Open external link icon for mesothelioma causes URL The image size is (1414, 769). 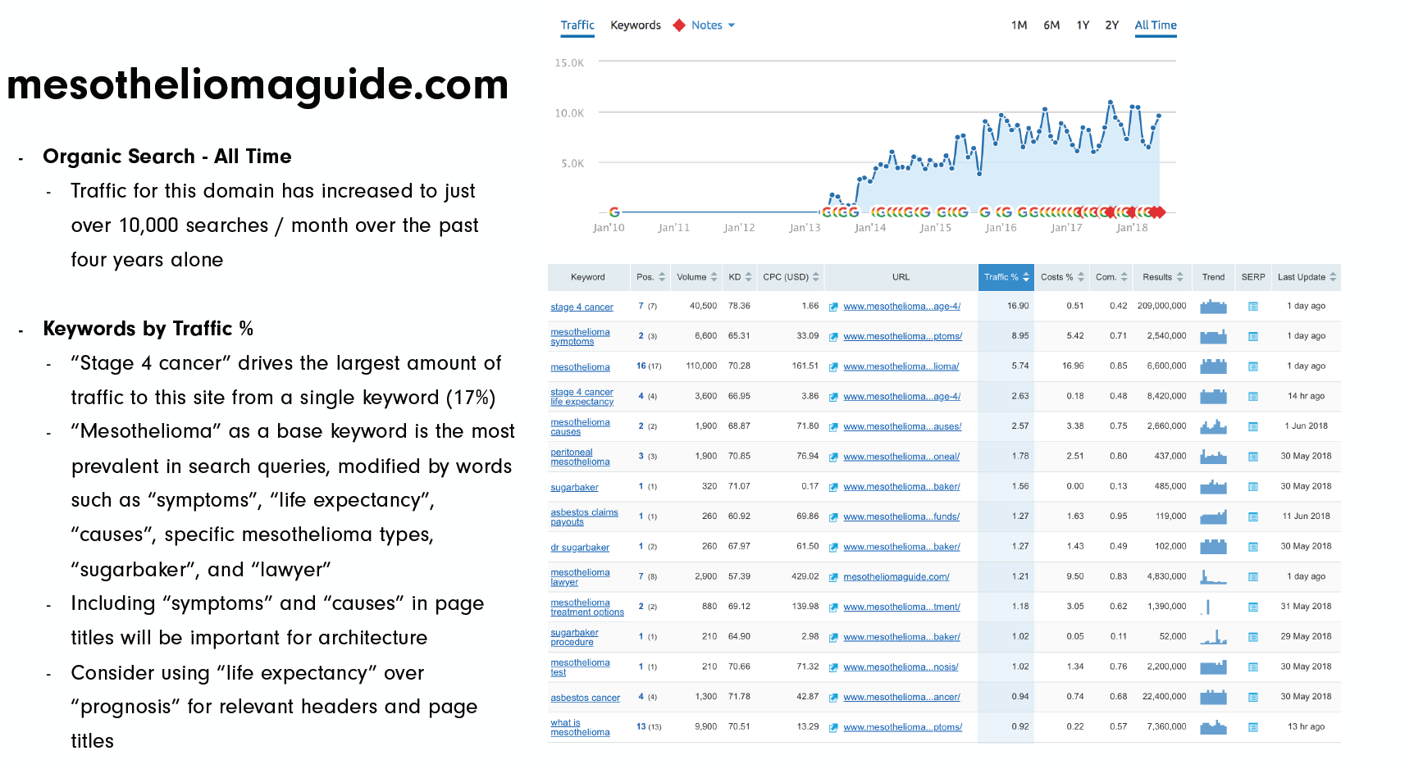833,427
